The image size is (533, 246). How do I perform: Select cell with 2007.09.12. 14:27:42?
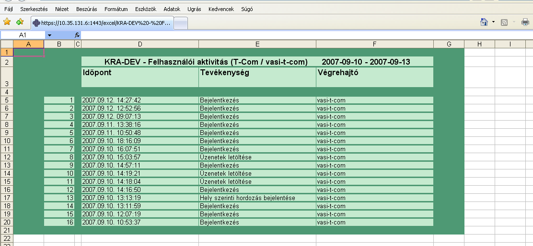pos(140,100)
